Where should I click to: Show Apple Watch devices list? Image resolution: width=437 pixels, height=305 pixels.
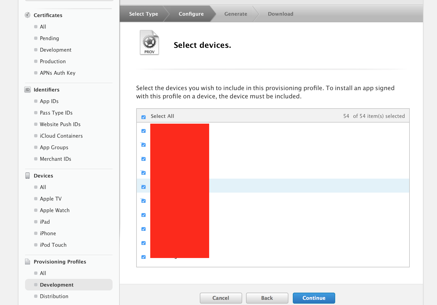click(x=54, y=210)
